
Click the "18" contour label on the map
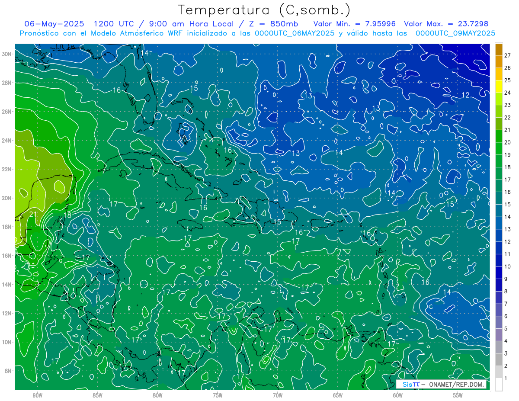click(67, 215)
